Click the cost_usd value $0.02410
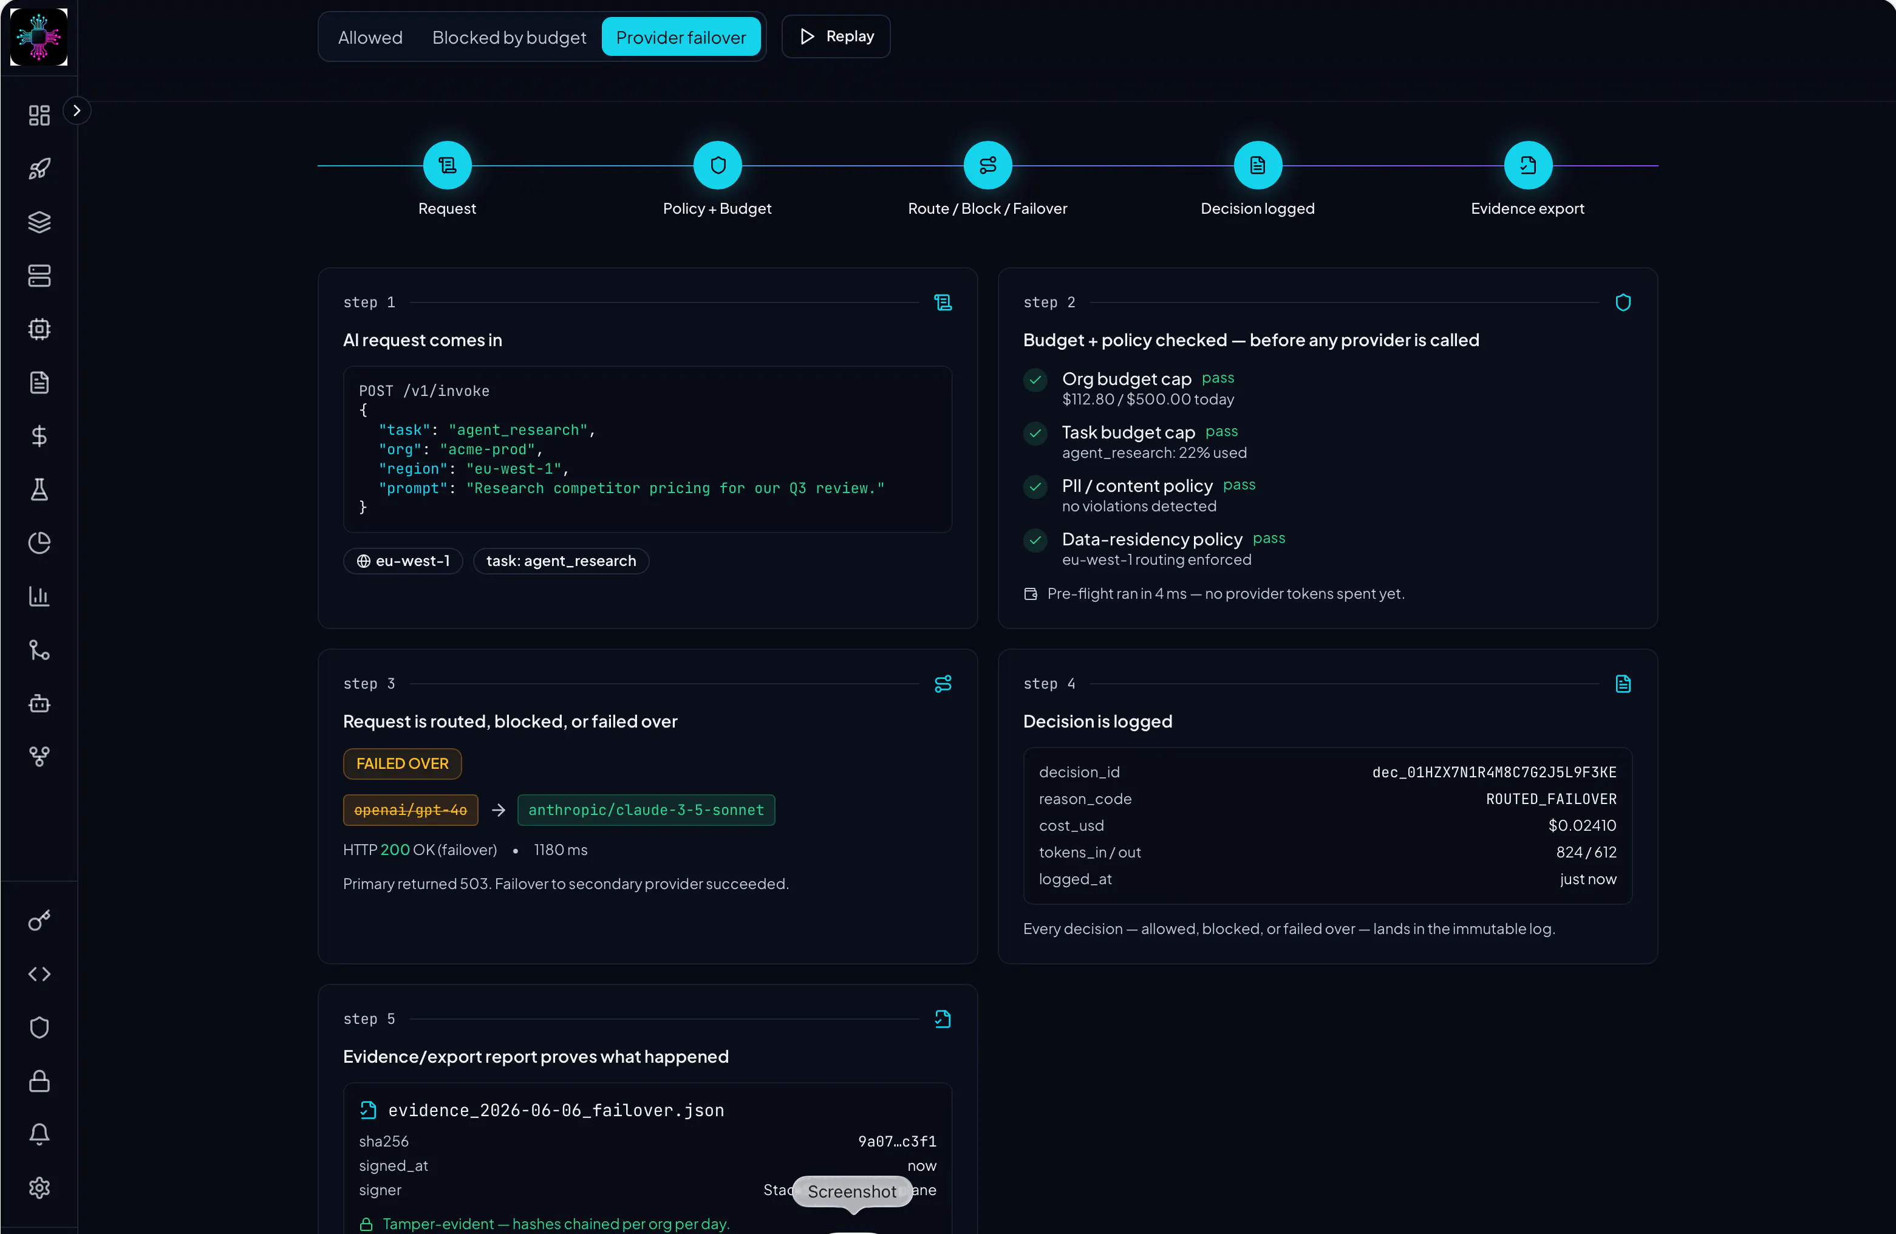Image resolution: width=1896 pixels, height=1234 pixels. (1582, 826)
